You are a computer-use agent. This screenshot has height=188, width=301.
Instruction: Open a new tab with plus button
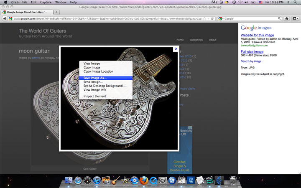pos(57,12)
